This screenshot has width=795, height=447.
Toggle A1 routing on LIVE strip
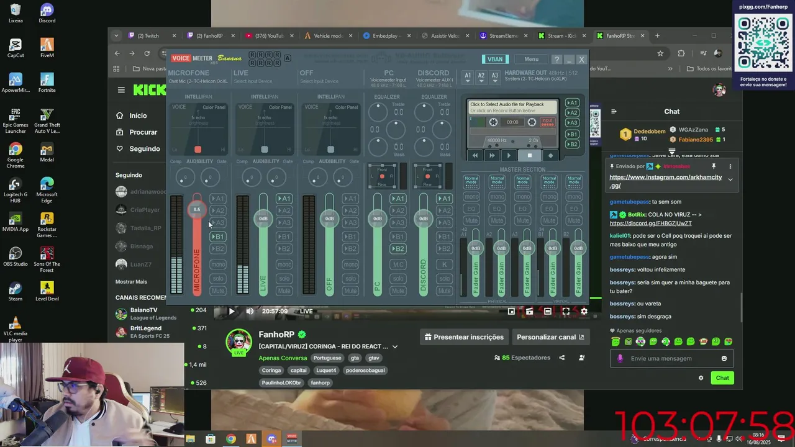coord(284,199)
